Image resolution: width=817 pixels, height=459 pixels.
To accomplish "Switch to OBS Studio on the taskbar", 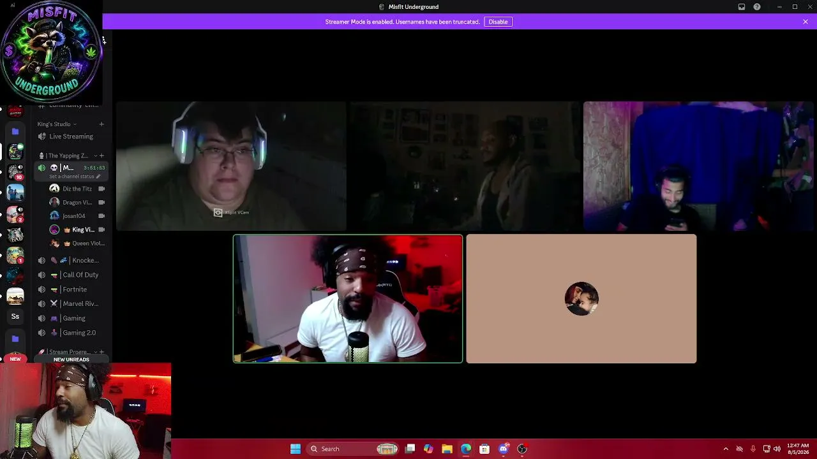I will click(522, 449).
